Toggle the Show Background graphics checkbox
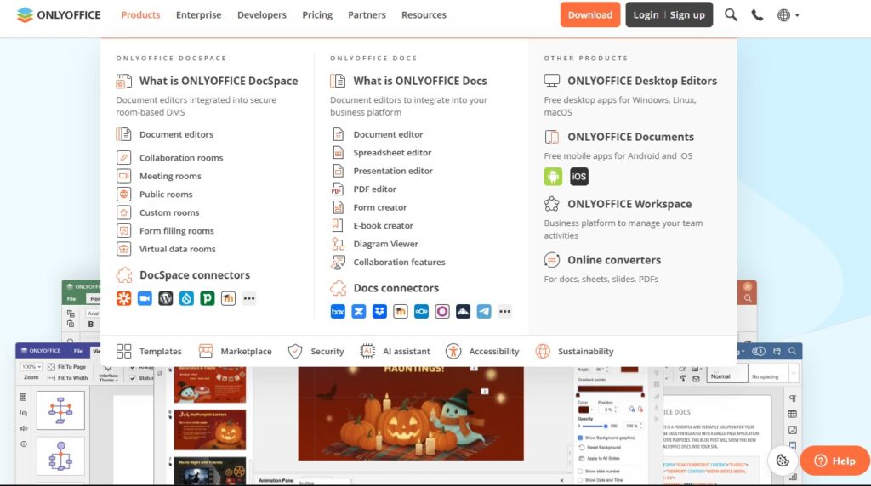This screenshot has height=486, width=871. click(581, 438)
